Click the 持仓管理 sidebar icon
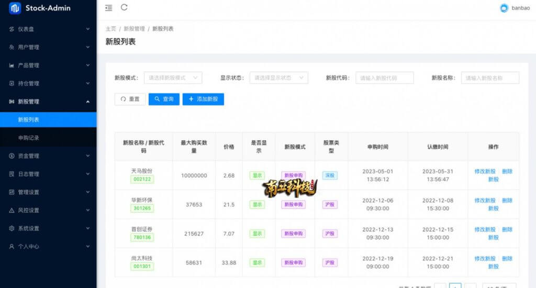 12,83
